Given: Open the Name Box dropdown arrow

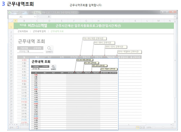Looking at the screenshot, I should pos(35,17).
